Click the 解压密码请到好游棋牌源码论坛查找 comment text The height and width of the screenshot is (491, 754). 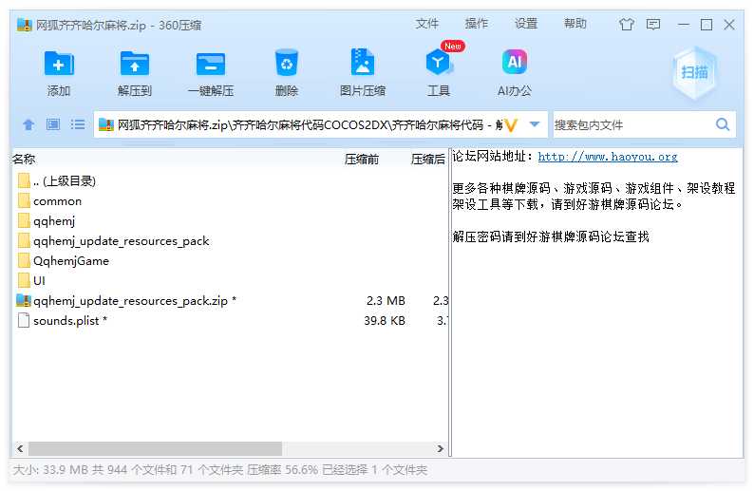(551, 236)
